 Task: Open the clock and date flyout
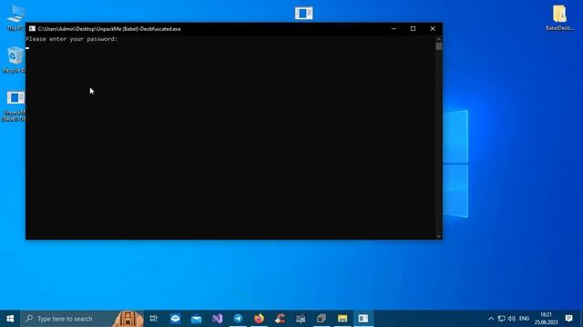[547, 319]
